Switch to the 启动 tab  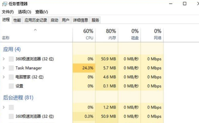[x=54, y=20]
